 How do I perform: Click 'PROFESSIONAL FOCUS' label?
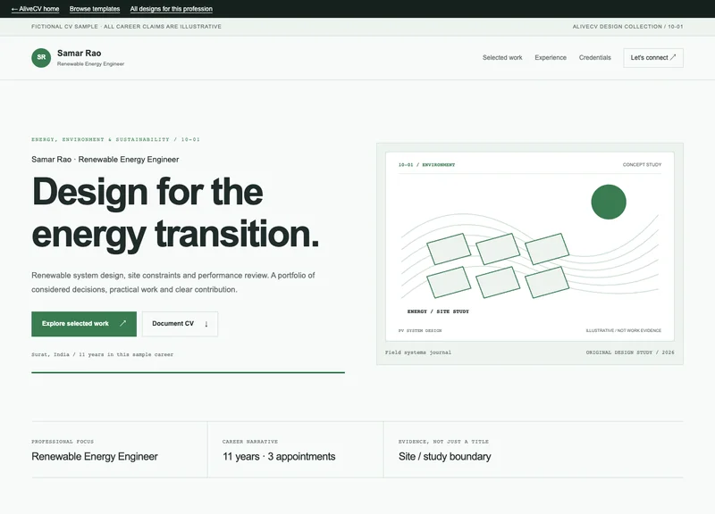click(x=63, y=442)
